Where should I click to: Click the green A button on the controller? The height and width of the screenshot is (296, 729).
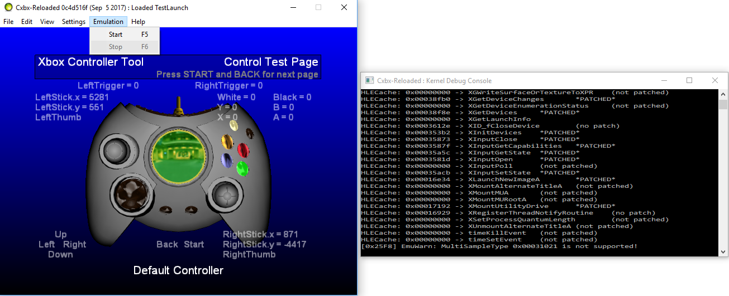coord(242,168)
